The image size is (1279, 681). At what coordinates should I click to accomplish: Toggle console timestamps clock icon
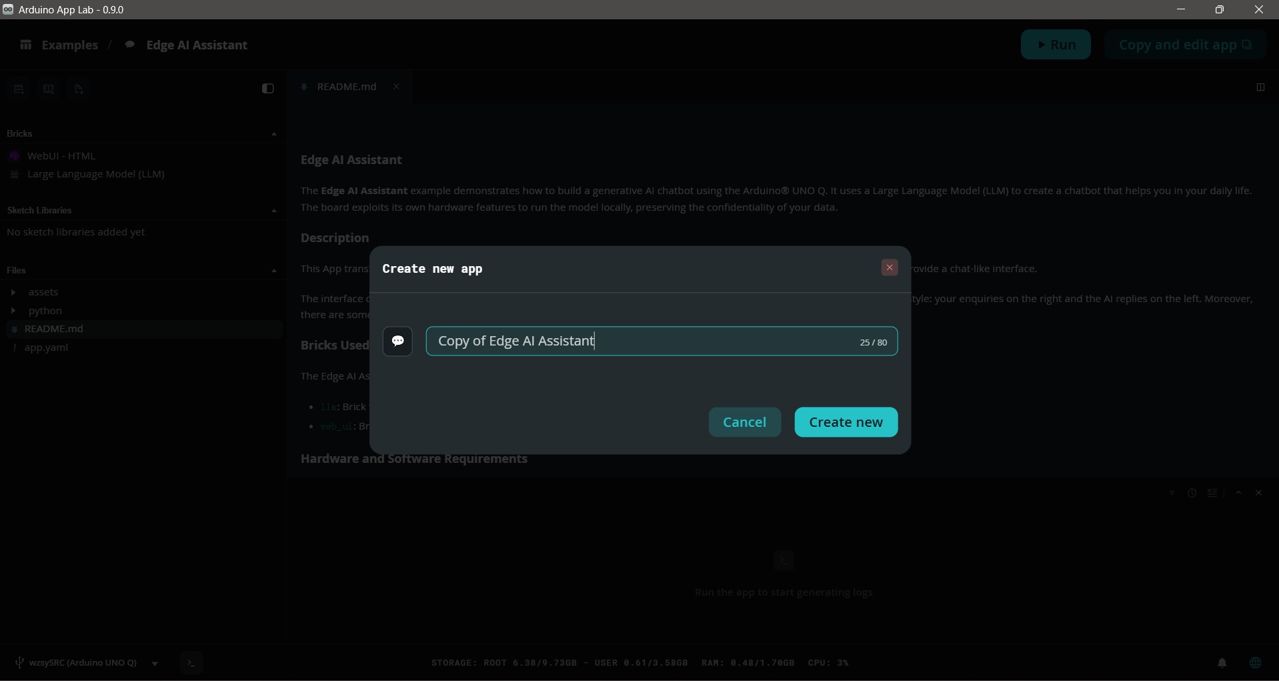pyautogui.click(x=1192, y=493)
